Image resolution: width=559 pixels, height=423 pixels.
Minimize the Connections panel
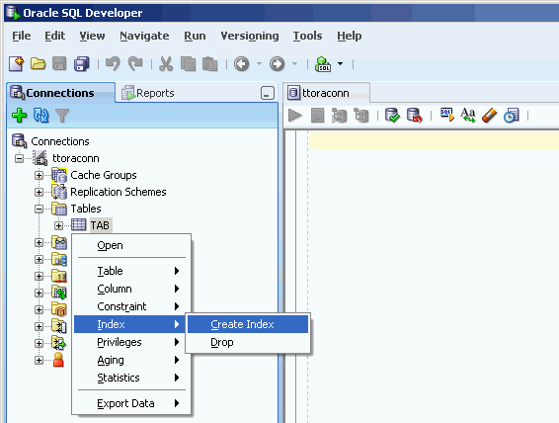click(x=268, y=93)
